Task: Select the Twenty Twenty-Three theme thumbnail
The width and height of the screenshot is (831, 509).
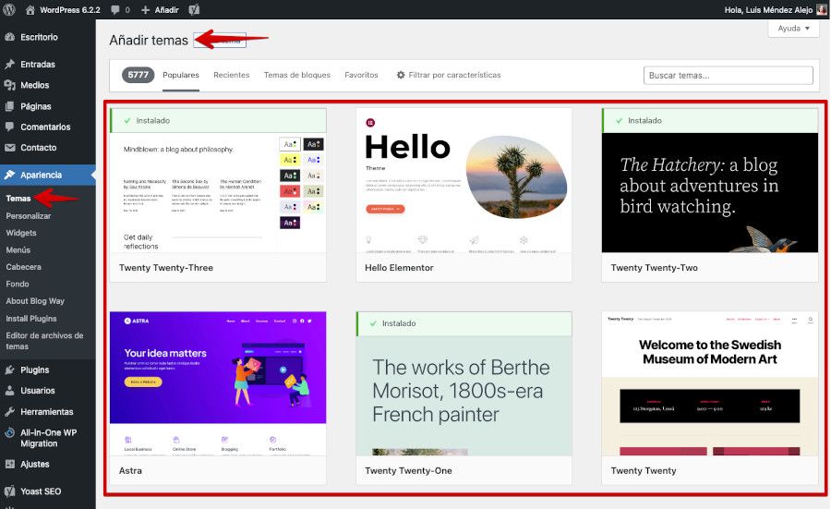Action: [x=218, y=192]
